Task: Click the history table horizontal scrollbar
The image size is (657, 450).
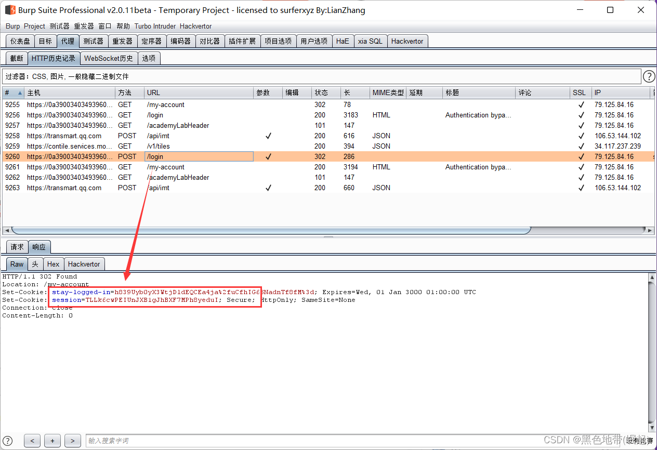Action: [271, 230]
